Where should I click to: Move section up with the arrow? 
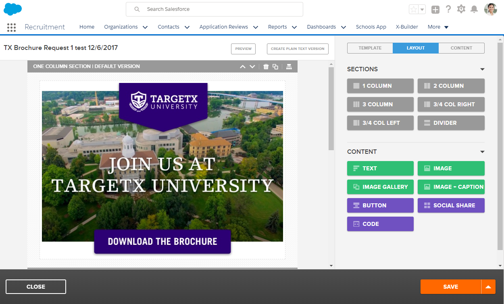pos(242,66)
